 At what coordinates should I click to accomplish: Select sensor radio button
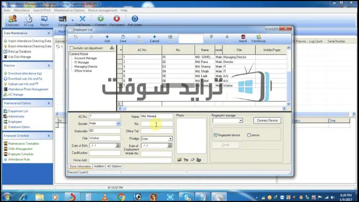click(x=249, y=135)
